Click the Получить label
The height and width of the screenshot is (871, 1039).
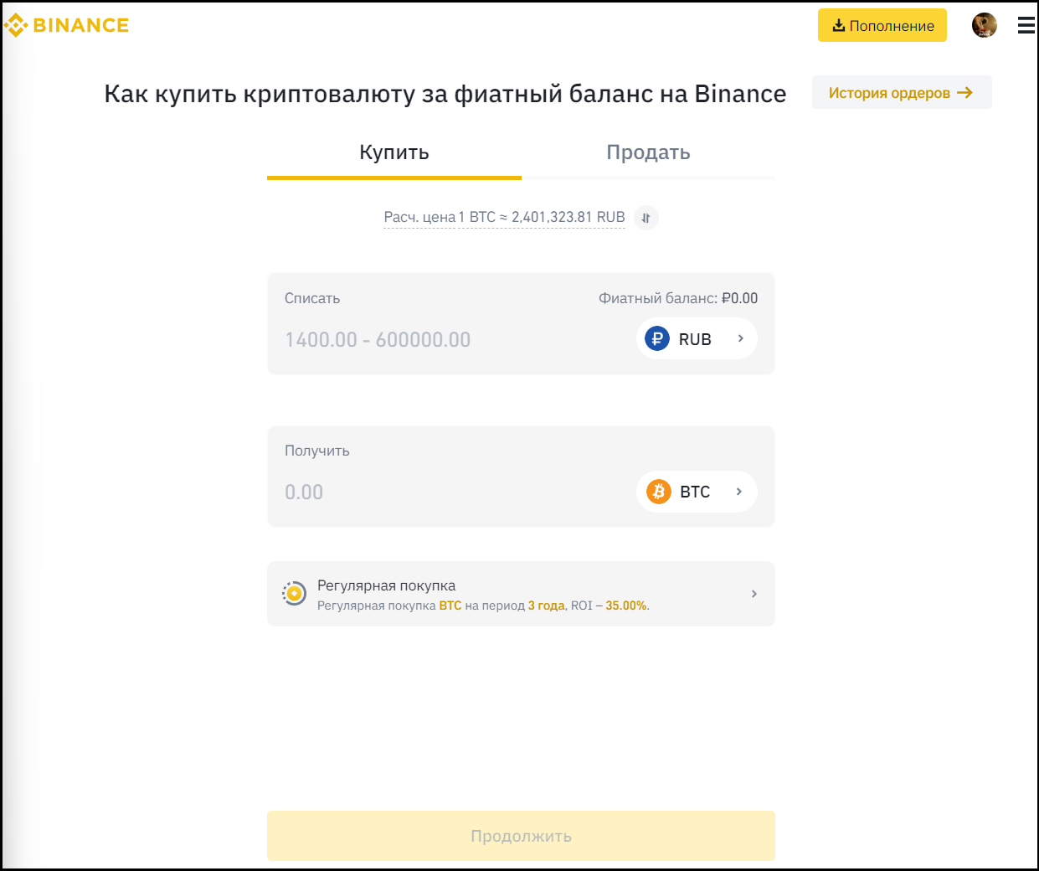point(317,451)
